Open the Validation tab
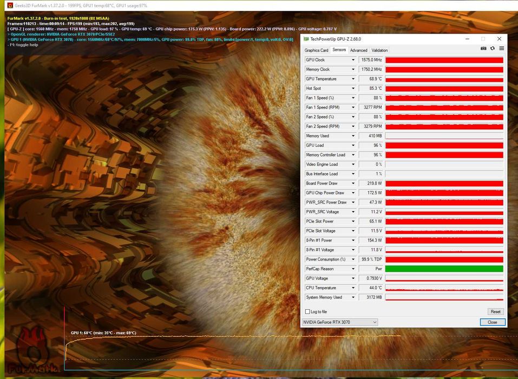This screenshot has width=518, height=379. [x=379, y=50]
